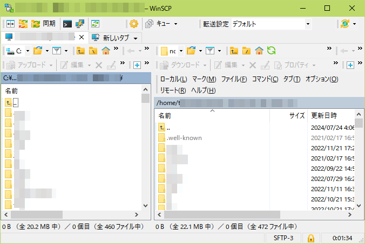This screenshot has width=365, height=244.
Task: Open the ローカル(L) menu
Action: coord(174,79)
